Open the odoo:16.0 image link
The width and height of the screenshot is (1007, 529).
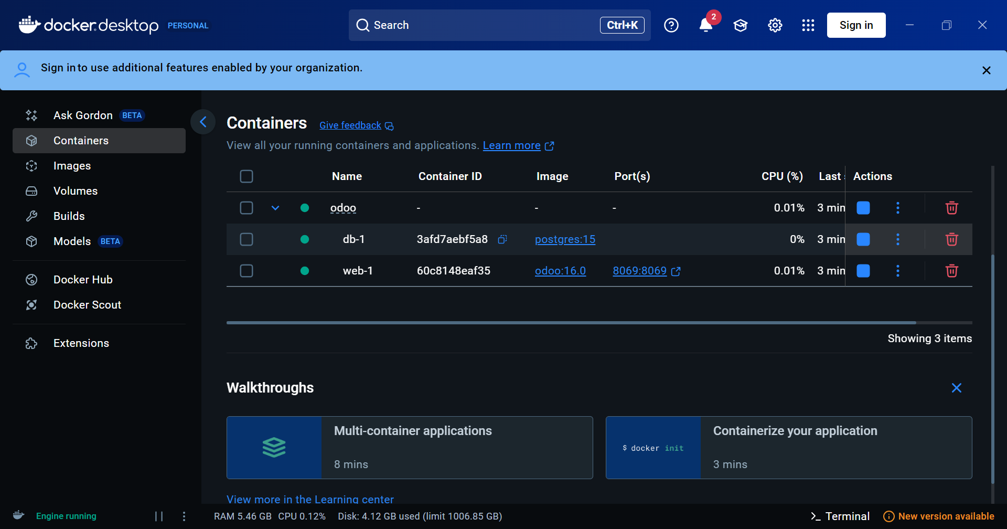pos(560,271)
